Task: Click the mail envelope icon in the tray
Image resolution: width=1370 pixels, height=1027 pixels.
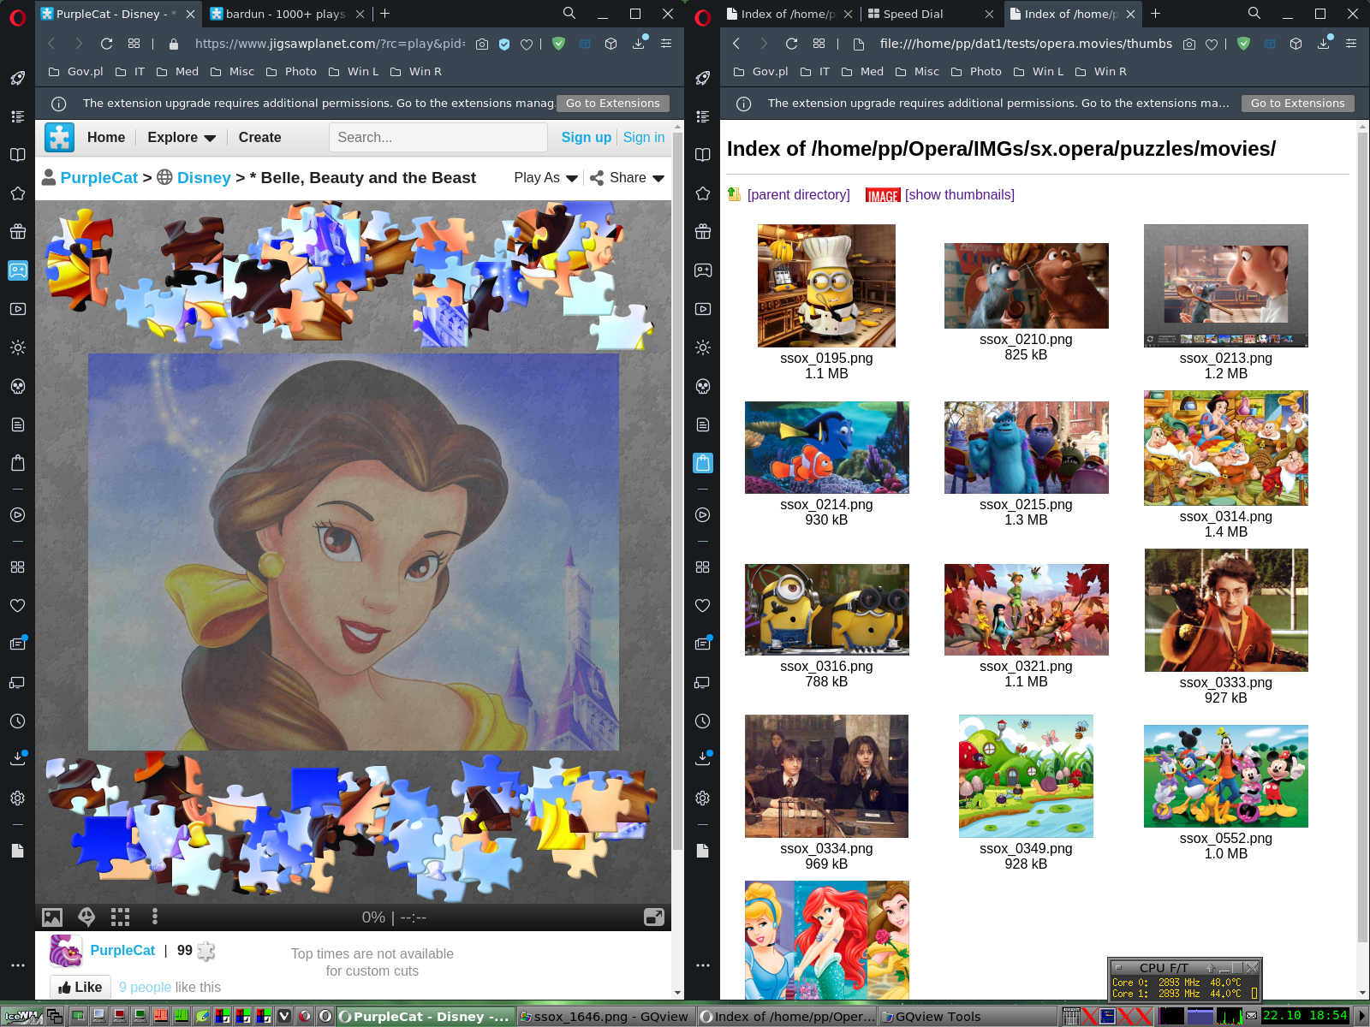Action: pos(1252,1016)
